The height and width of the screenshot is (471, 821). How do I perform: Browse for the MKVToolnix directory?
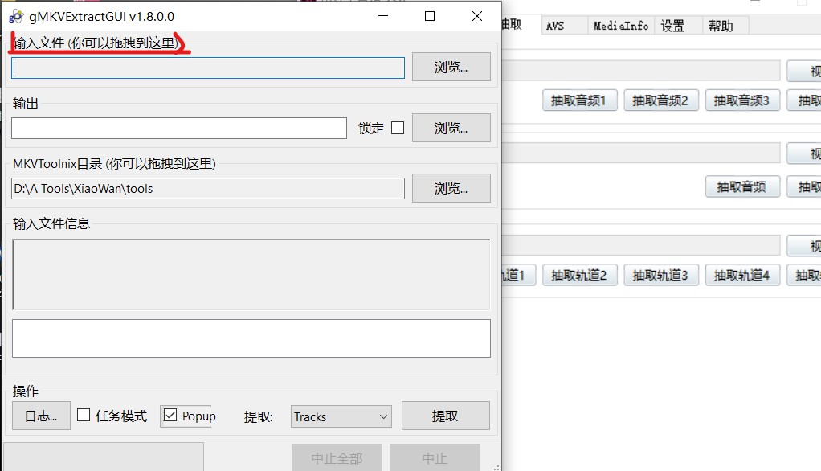(450, 188)
